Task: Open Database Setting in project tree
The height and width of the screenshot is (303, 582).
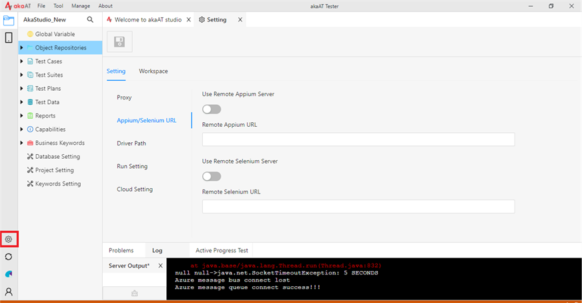Action: point(57,157)
